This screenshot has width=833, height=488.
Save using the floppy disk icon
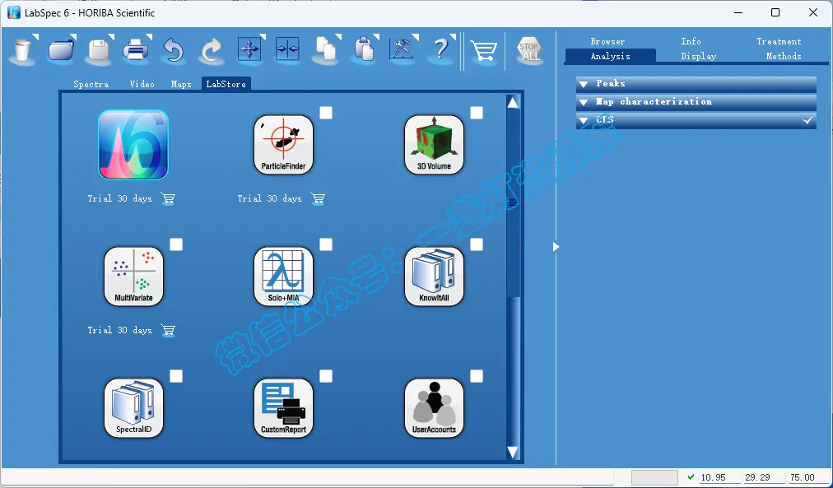coord(99,51)
